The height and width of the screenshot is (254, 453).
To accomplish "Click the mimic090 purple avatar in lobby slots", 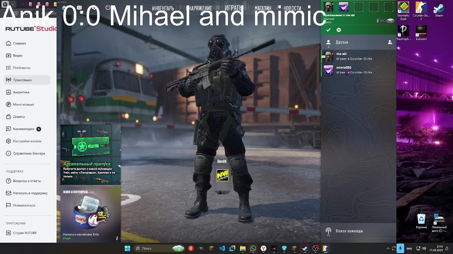I will (343, 7).
